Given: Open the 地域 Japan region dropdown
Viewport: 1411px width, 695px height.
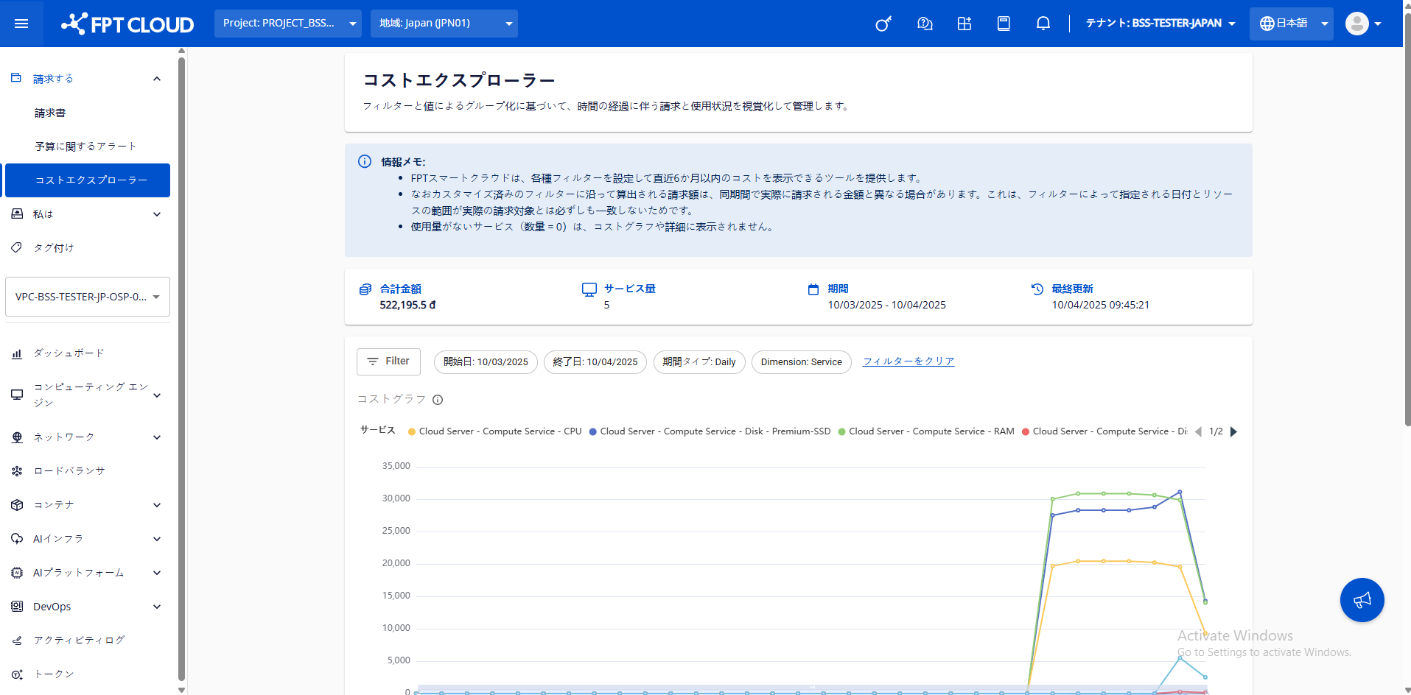Looking at the screenshot, I should tap(444, 24).
